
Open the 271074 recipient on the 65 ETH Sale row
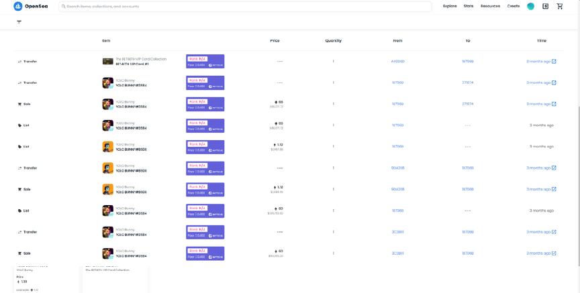pos(467,104)
